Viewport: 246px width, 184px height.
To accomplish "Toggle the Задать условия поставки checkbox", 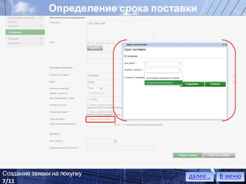I will (x=88, y=112).
